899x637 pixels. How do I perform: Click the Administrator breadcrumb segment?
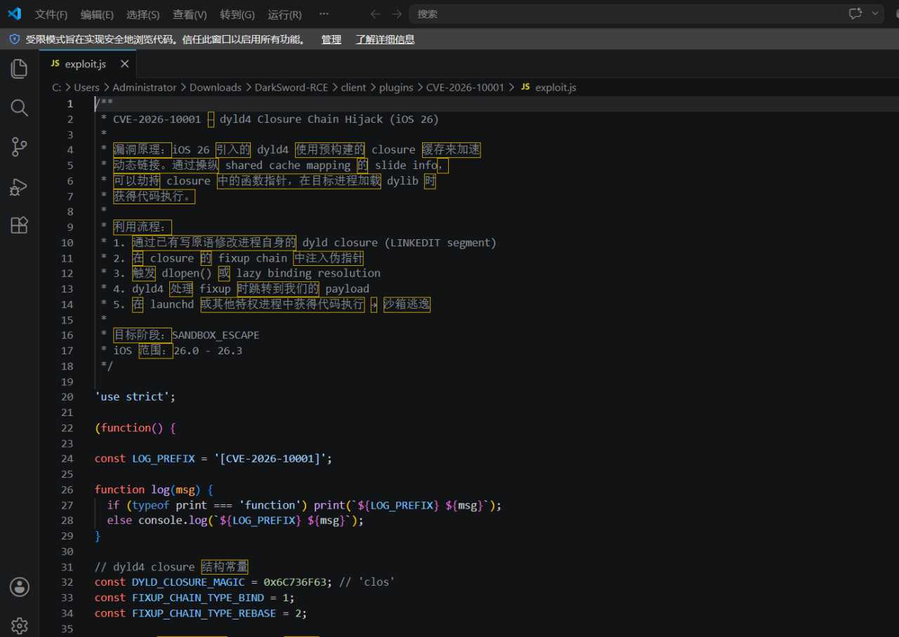coord(145,88)
